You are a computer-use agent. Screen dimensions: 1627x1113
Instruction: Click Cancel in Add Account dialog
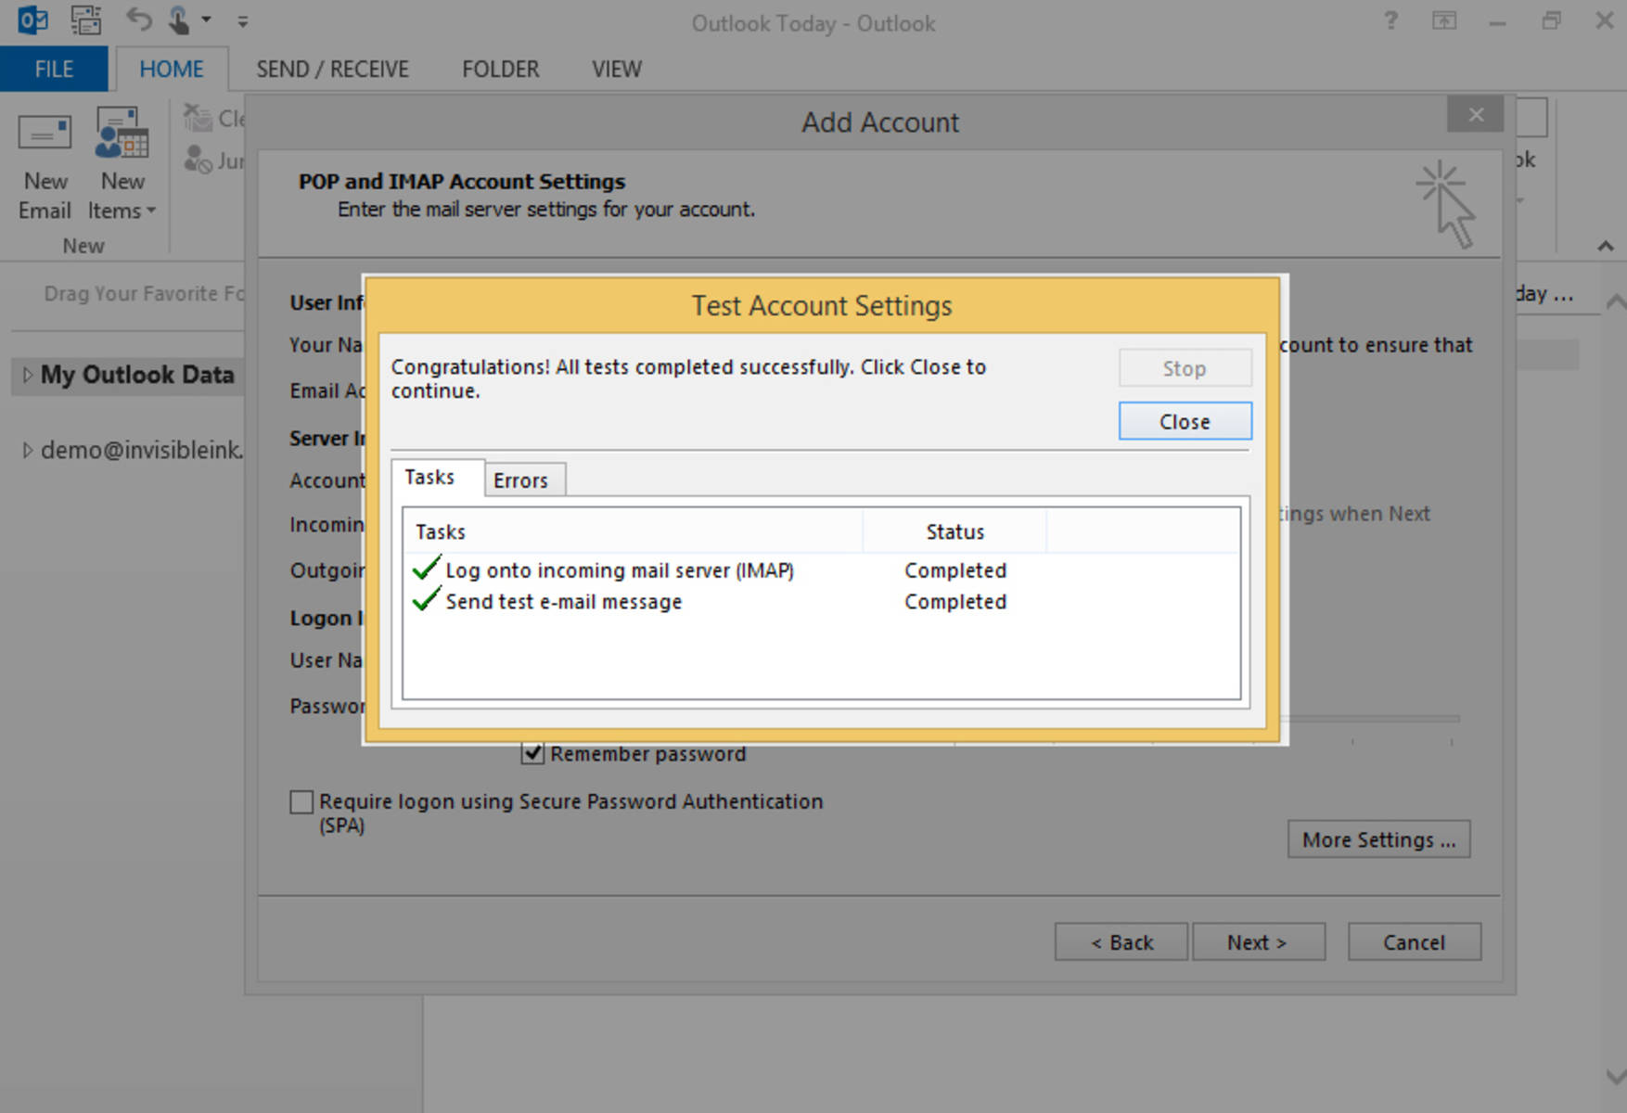(x=1414, y=942)
